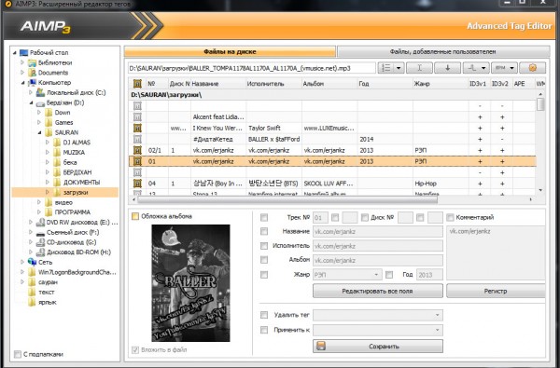Switch to Файлы на диске tab

(x=230, y=51)
